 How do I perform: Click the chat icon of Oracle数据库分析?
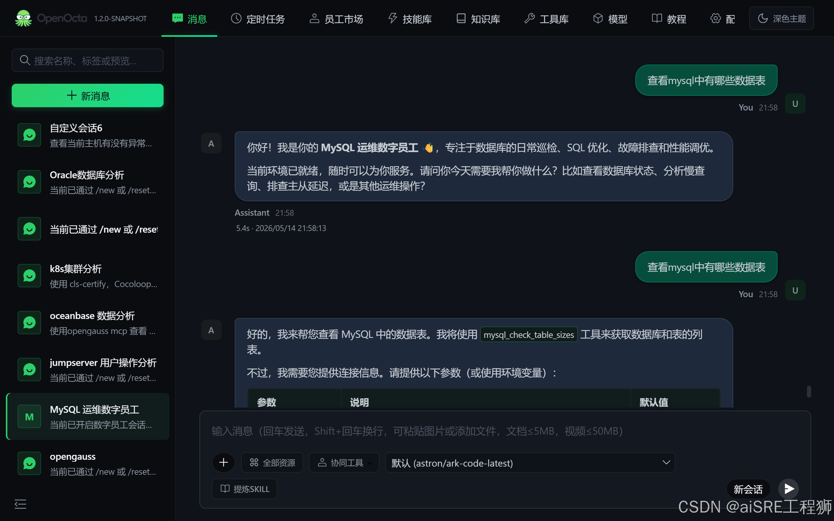[x=29, y=182]
